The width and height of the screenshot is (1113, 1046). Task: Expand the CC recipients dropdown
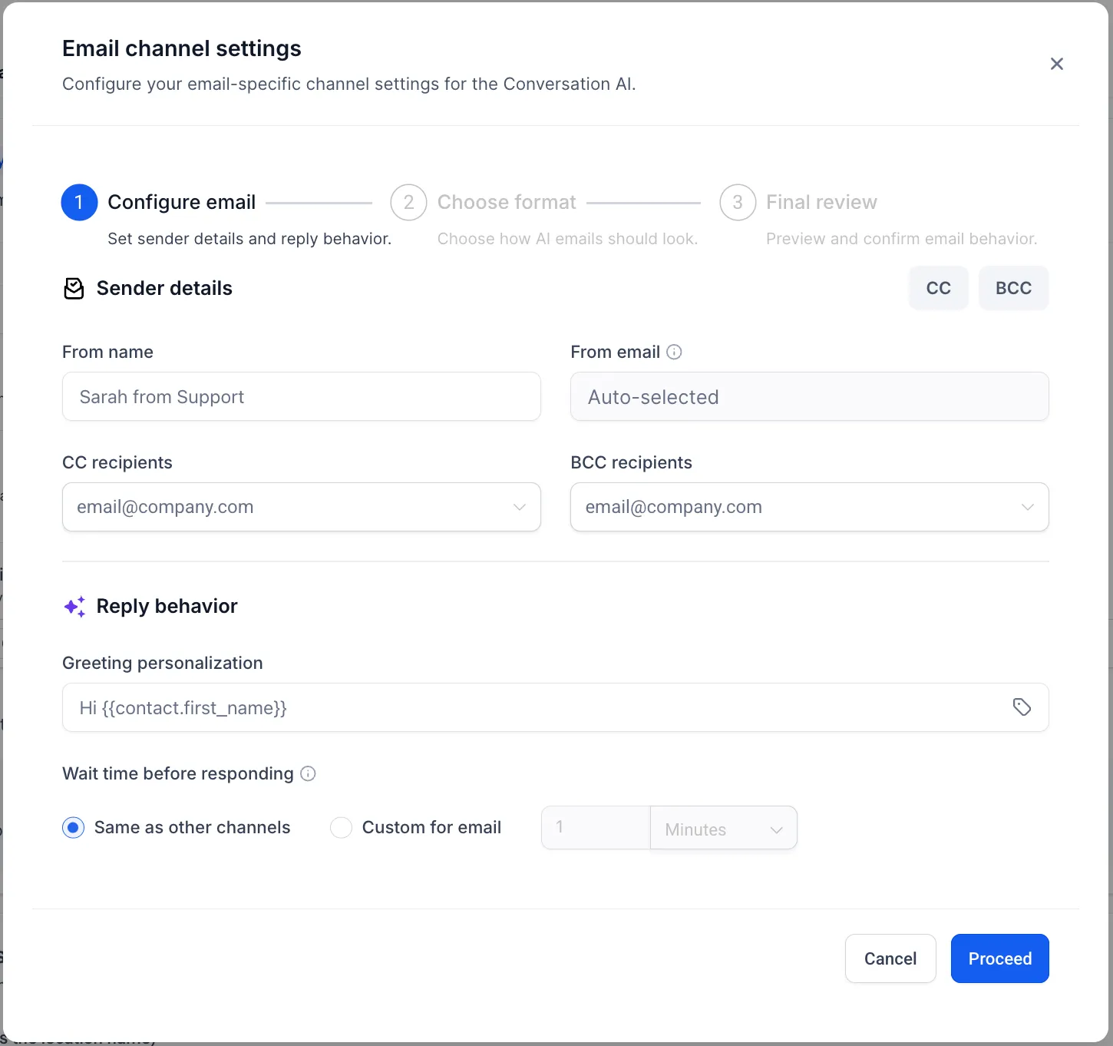pyautogui.click(x=519, y=507)
